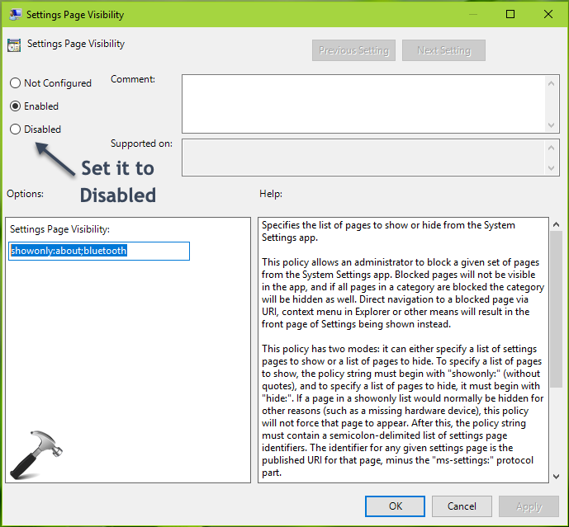Click the Previous Setting button
569x527 pixels.
pyautogui.click(x=353, y=50)
